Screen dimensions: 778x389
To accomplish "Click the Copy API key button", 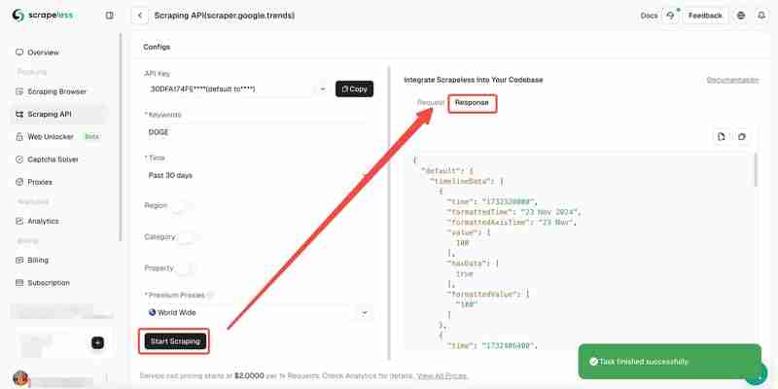I will point(354,88).
